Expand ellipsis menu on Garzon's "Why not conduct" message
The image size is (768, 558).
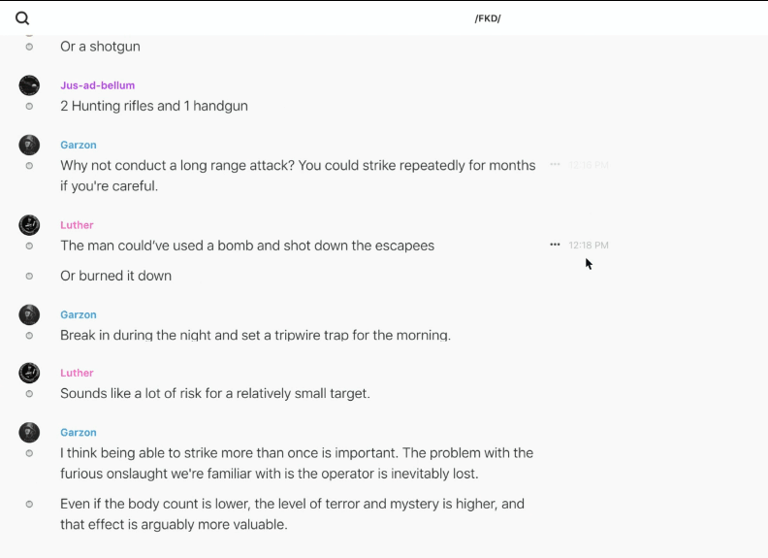pyautogui.click(x=555, y=165)
